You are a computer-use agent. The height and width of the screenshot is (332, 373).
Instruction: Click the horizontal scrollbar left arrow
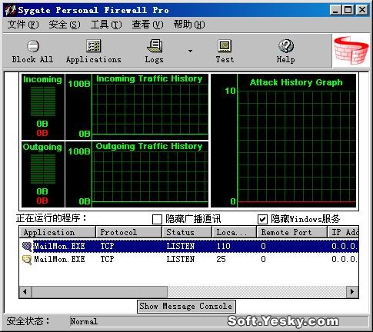point(25,292)
